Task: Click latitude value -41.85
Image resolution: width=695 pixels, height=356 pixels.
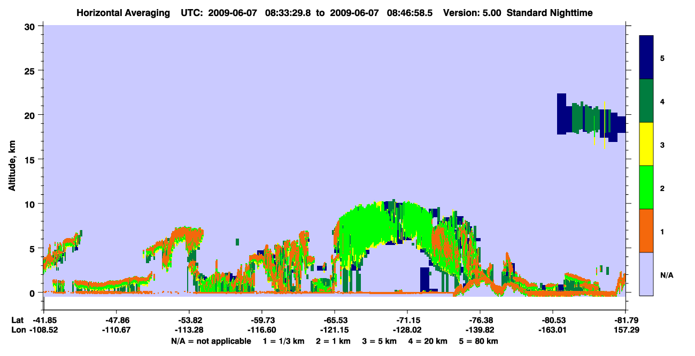Action: (x=44, y=320)
